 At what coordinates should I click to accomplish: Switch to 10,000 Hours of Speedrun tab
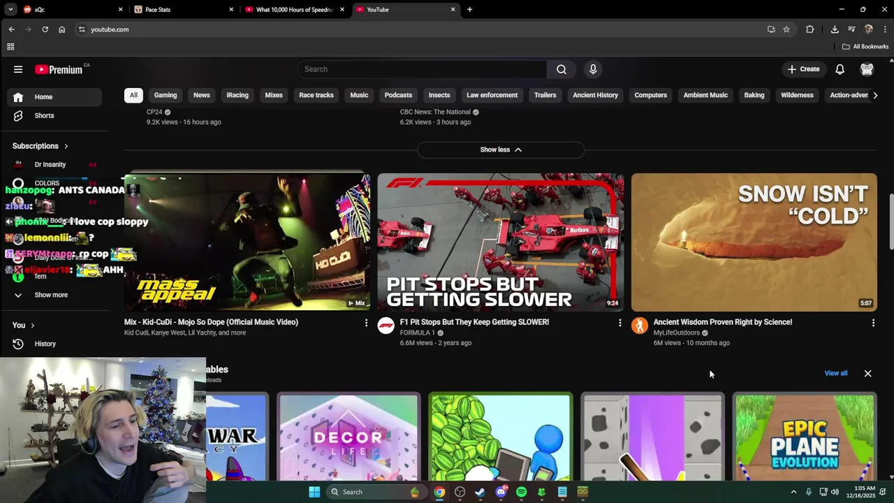[294, 10]
